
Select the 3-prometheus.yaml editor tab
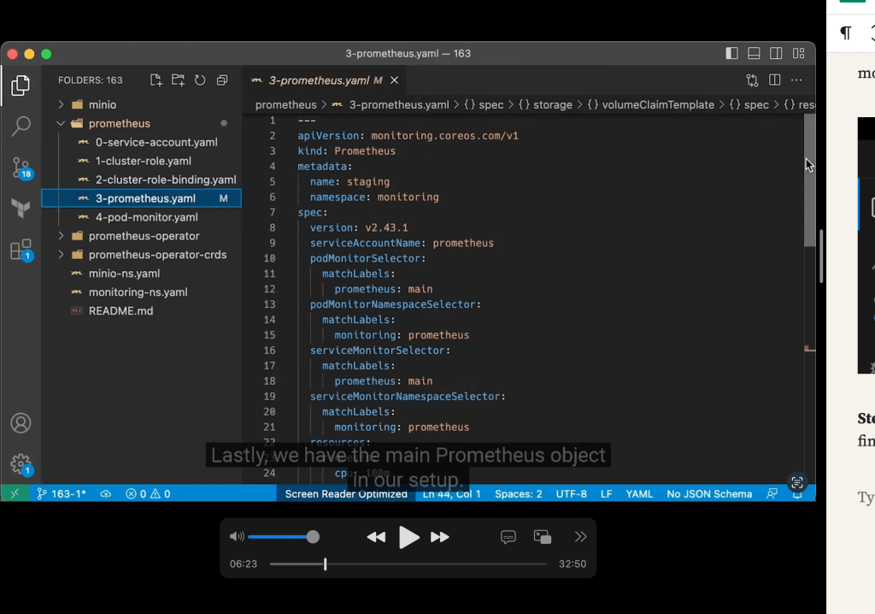tap(318, 80)
